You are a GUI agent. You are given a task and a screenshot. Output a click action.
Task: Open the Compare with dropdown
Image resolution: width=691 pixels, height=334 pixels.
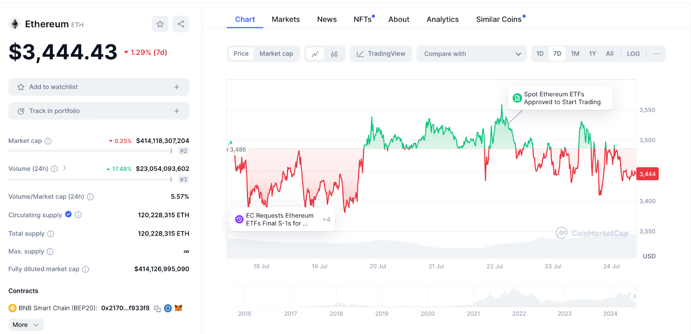tap(472, 54)
